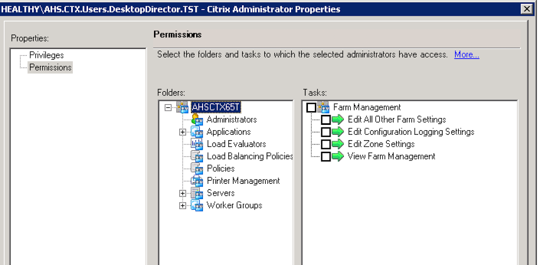Open the More... help link
This screenshot has width=540, height=265.
(467, 55)
